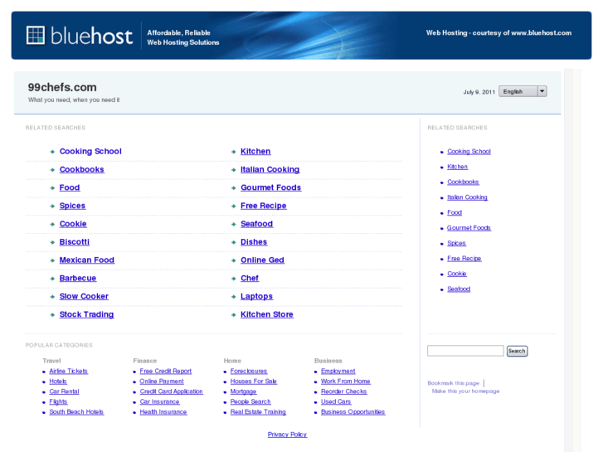Open Health Insurance link

pyautogui.click(x=163, y=412)
